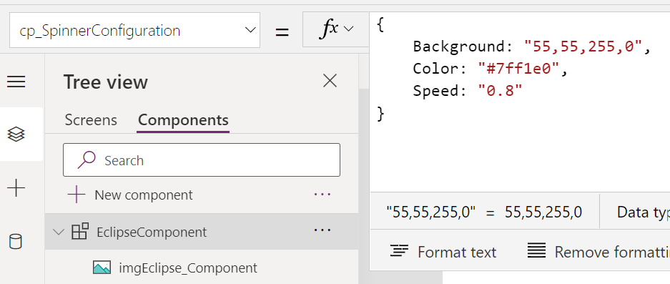670x284 pixels.
Task: Switch to the Screens tab
Action: (91, 120)
